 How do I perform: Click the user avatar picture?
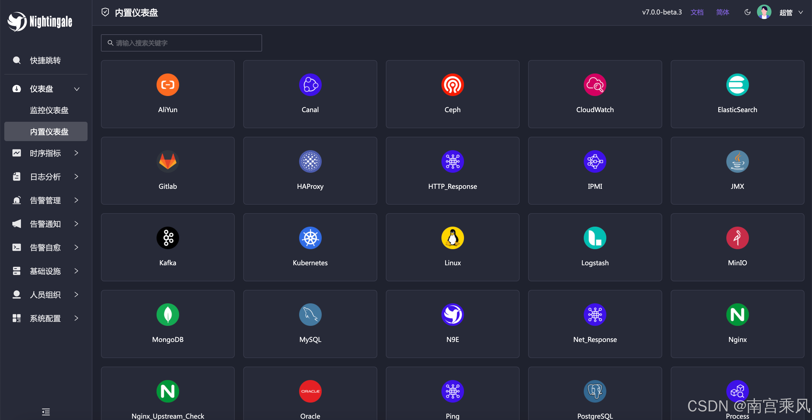[x=764, y=12]
